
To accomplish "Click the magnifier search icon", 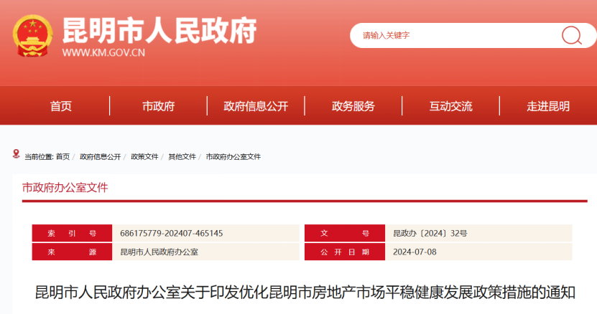I will tap(571, 35).
